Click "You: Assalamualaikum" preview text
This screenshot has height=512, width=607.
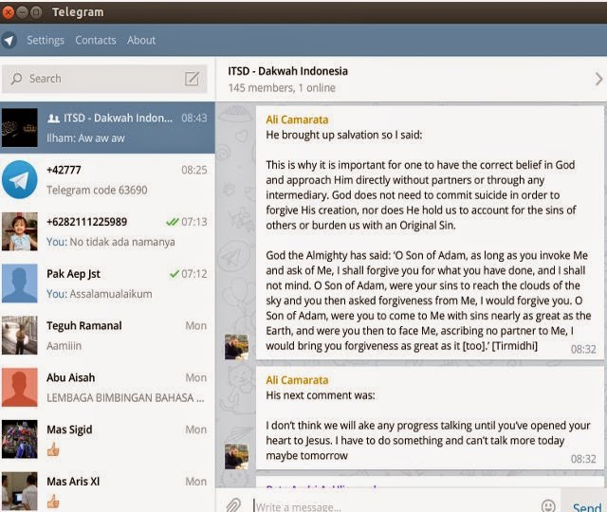(x=99, y=294)
